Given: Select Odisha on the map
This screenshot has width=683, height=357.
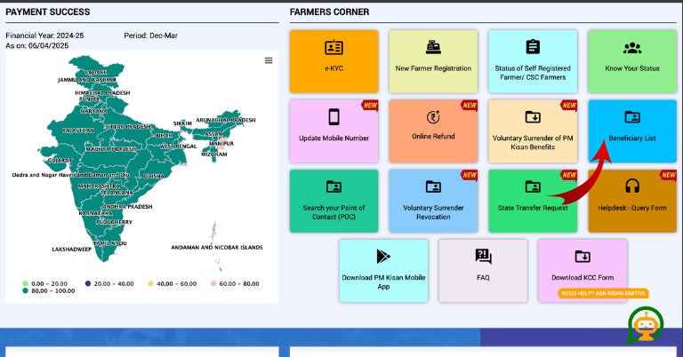Looking at the screenshot, I should (154, 176).
